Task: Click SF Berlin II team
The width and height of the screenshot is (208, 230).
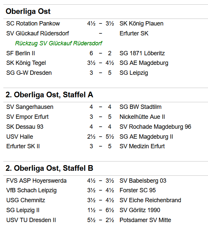Action: [x=21, y=53]
